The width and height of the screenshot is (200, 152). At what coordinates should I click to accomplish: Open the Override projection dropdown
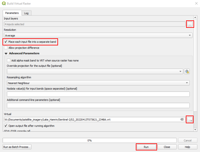[94, 71]
